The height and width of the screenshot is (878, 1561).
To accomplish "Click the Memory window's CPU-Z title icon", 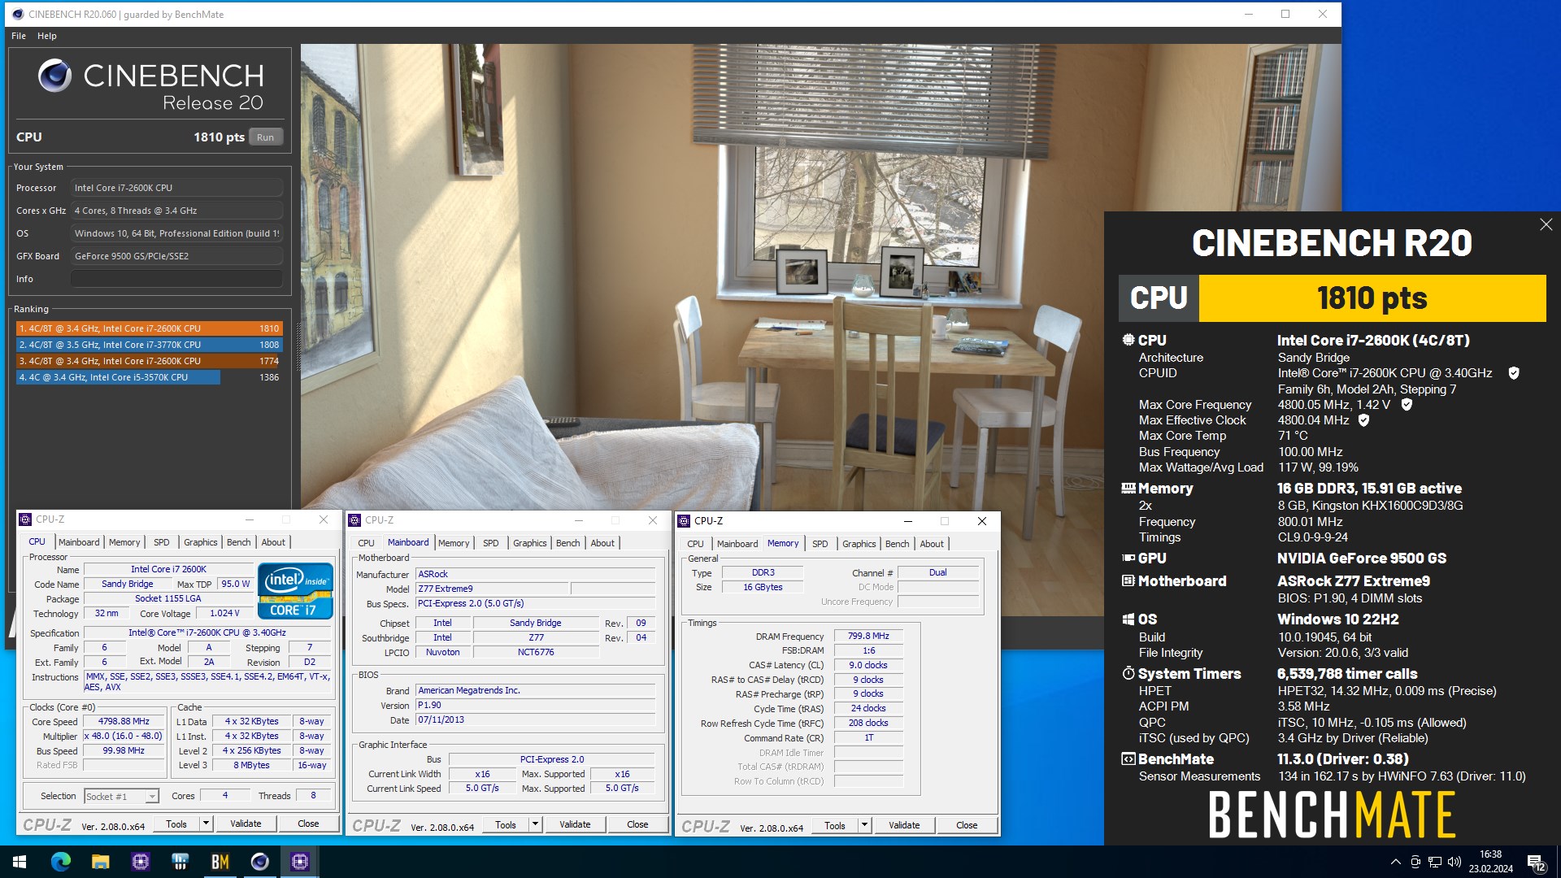I will [684, 521].
